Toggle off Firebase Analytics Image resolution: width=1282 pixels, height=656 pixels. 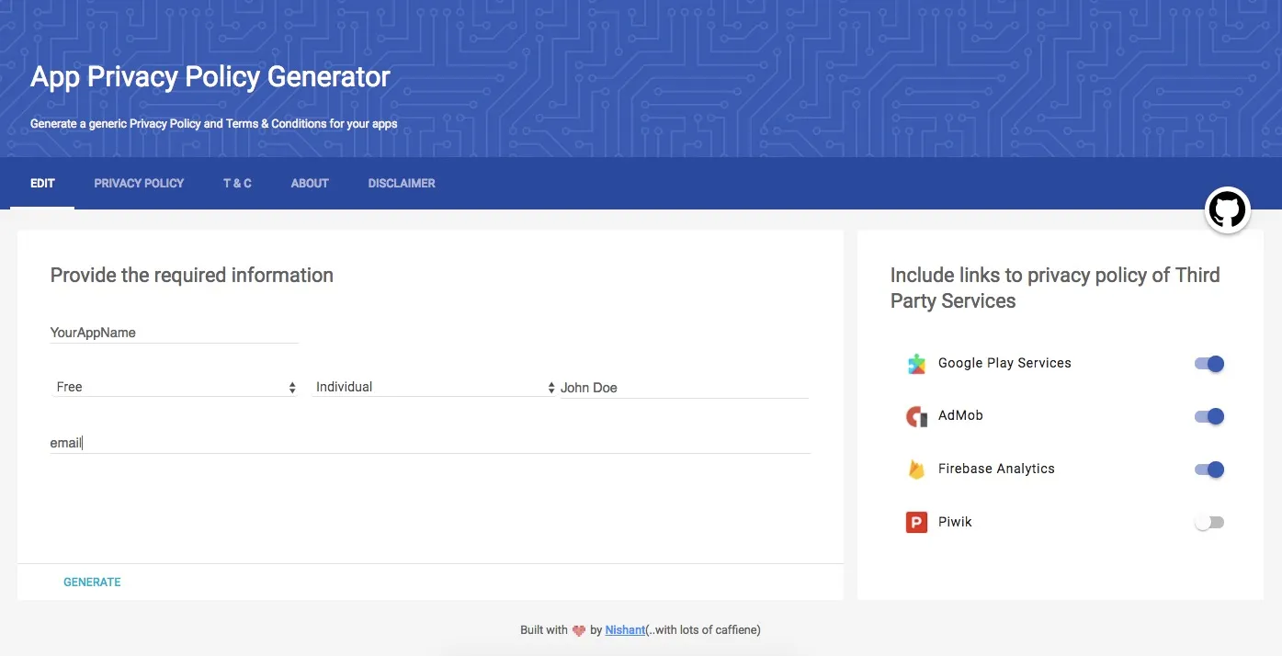tap(1208, 469)
